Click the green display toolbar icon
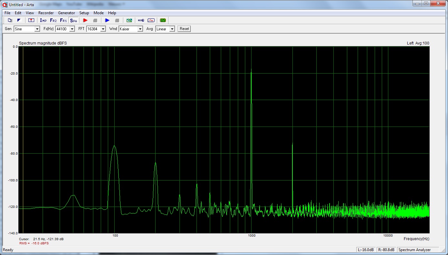 coord(163,20)
